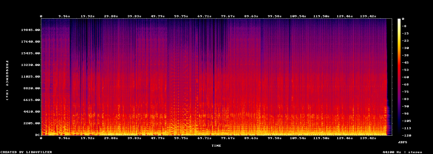
Task: Click the -60 dBFS scale value
Action: click(x=406, y=77)
